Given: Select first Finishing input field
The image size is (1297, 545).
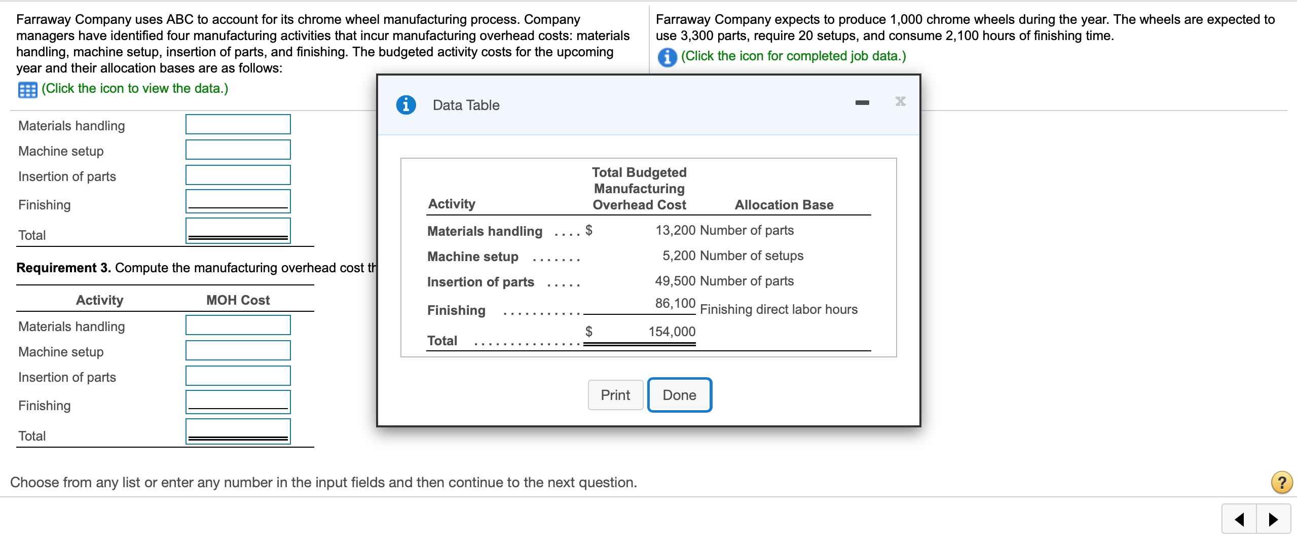Looking at the screenshot, I should [238, 201].
